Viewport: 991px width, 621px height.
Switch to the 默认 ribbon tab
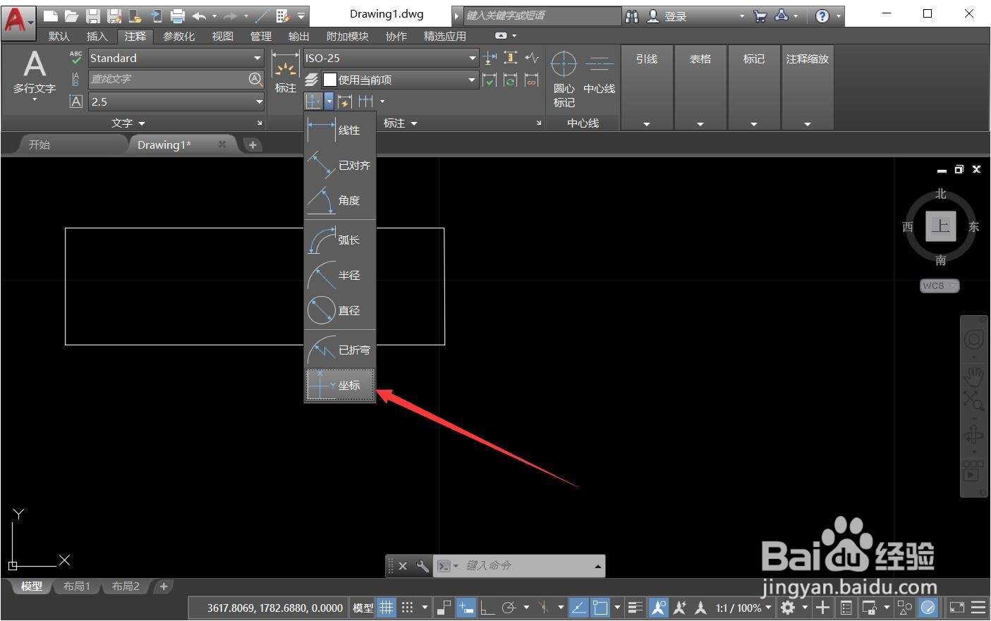(x=59, y=36)
